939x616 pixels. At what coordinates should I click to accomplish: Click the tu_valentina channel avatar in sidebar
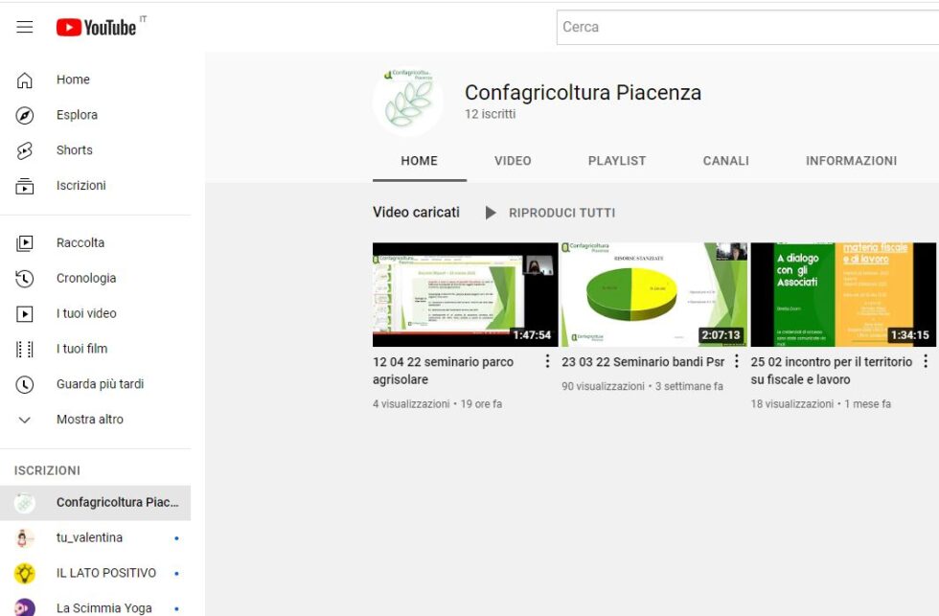(x=25, y=538)
